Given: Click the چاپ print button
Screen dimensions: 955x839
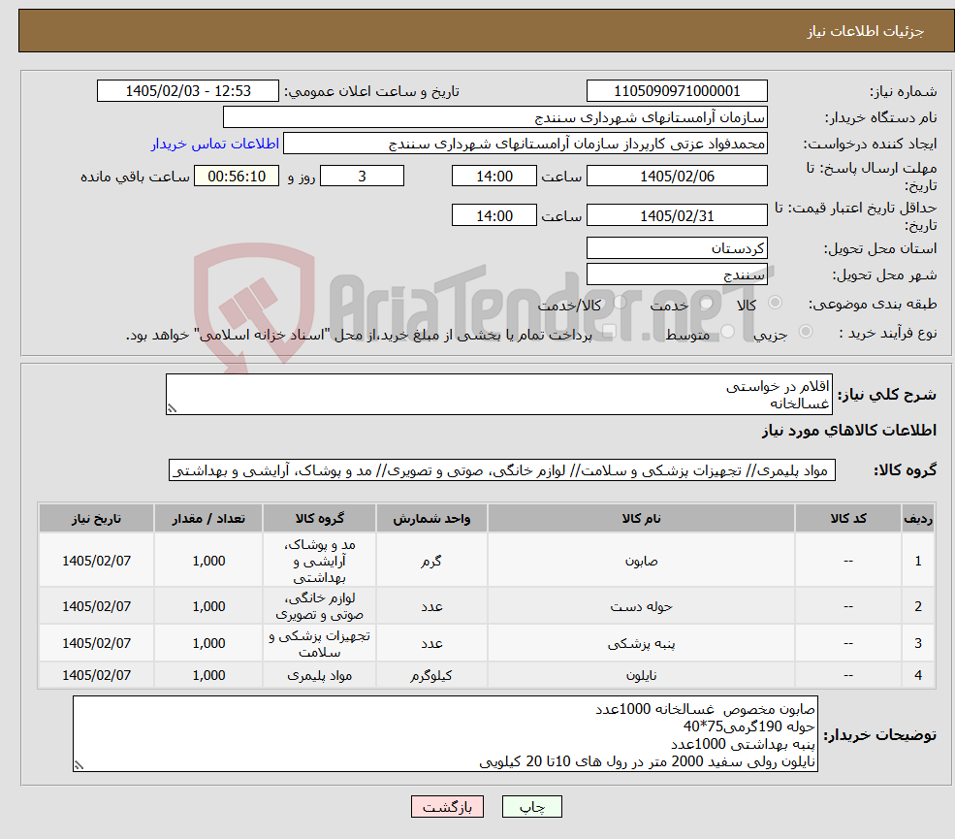Looking at the screenshot, I should click(x=531, y=807).
